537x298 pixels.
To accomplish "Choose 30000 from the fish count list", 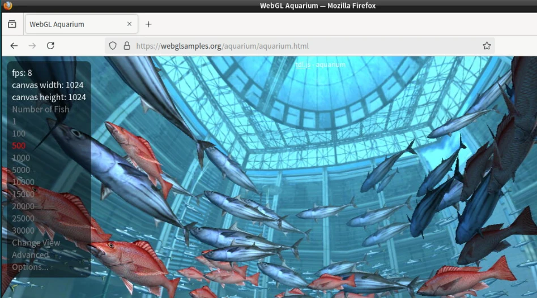I will 23,231.
